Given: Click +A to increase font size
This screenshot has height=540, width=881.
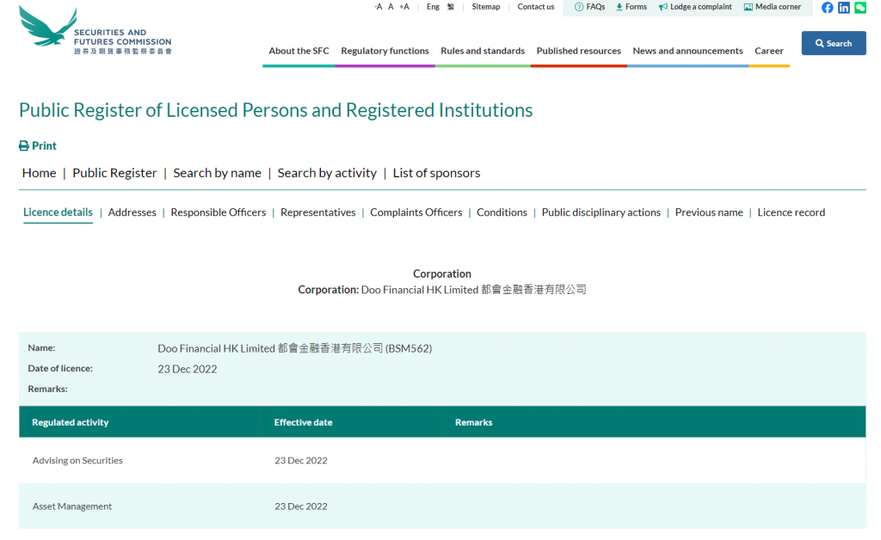Looking at the screenshot, I should tap(403, 7).
